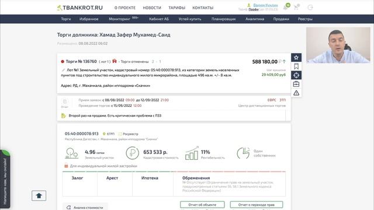This screenshot has height=210, width=374.
Task: Open the ЭТП source link
Action: tap(283, 100)
